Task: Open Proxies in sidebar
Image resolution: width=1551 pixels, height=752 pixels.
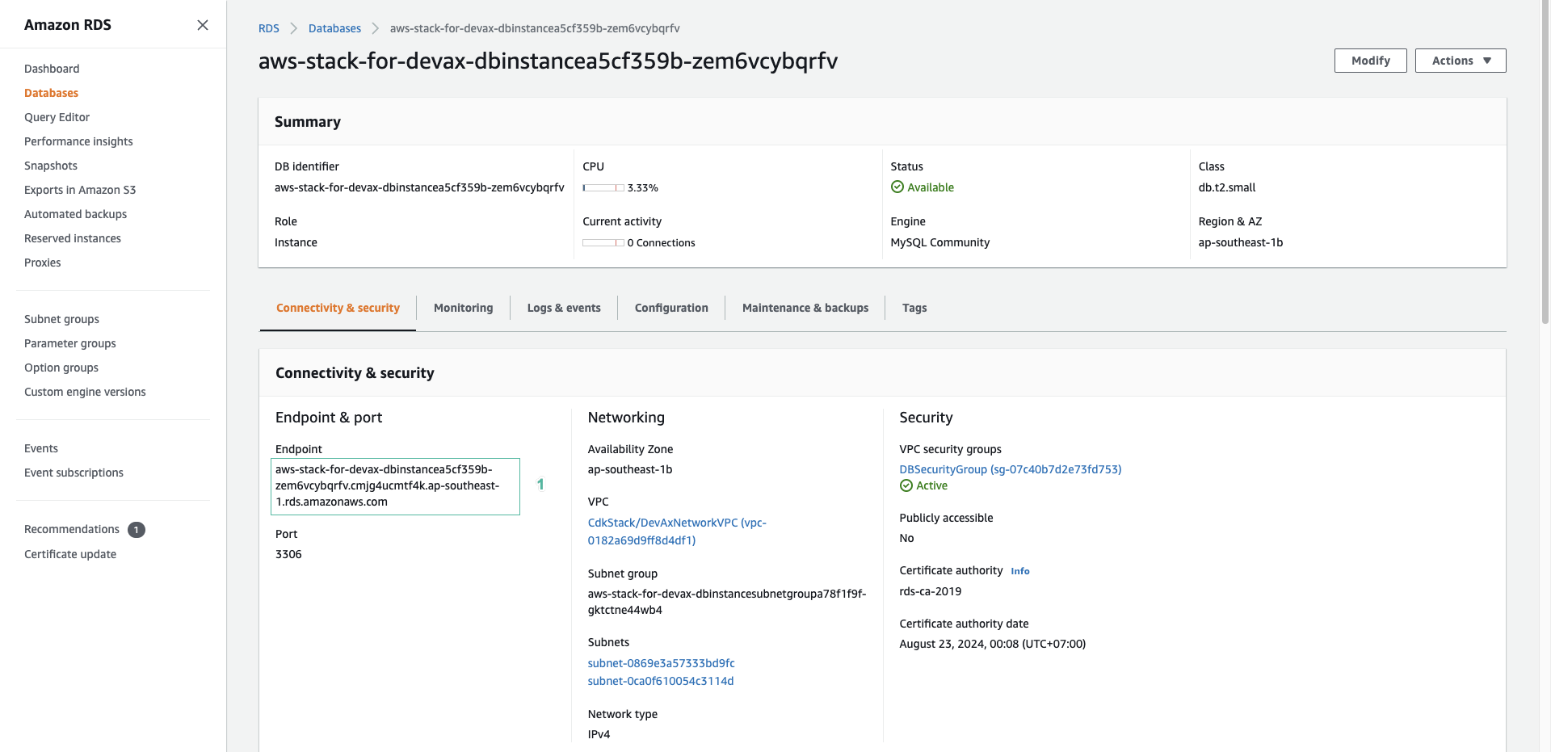Action: [42, 263]
